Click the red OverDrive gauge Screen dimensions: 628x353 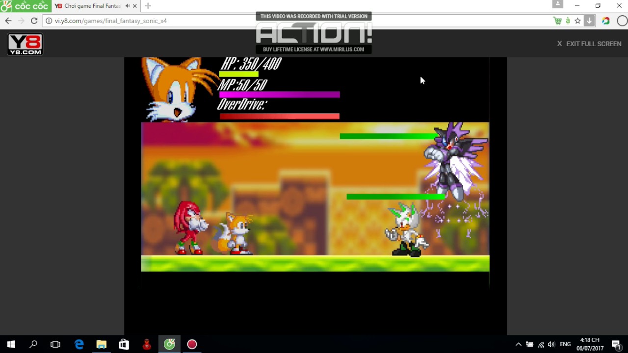click(279, 116)
